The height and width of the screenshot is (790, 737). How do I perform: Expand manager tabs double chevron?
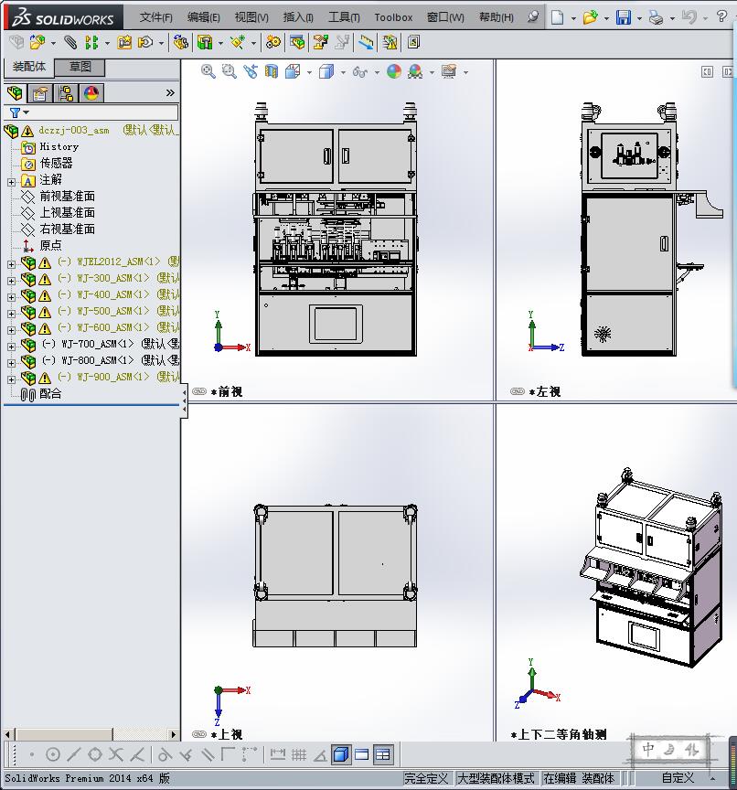(170, 92)
